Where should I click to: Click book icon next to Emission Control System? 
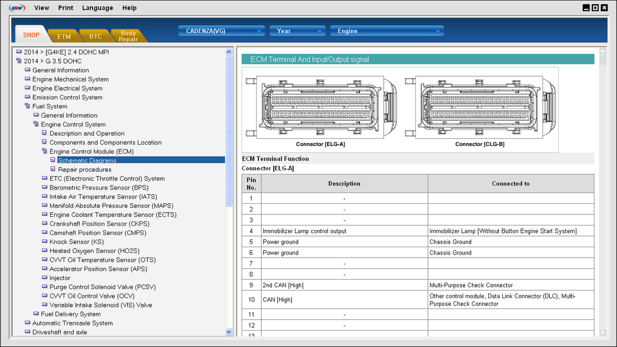click(x=27, y=97)
